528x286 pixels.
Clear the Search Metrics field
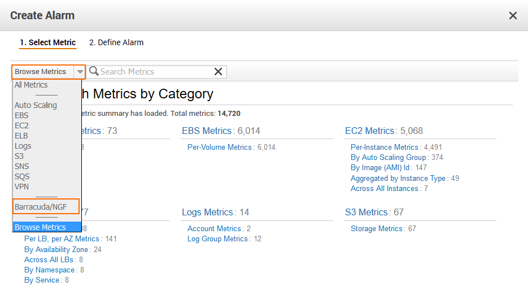pyautogui.click(x=218, y=71)
